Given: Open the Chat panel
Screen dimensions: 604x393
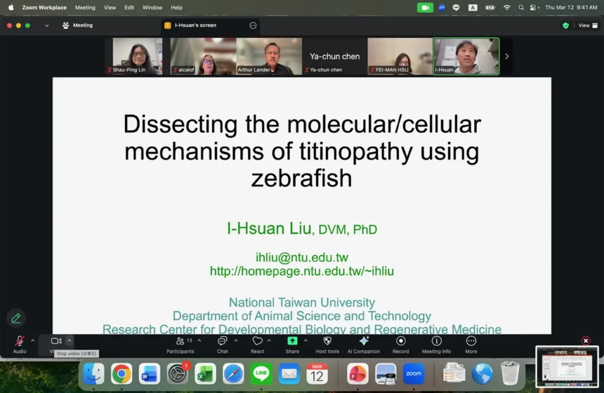Looking at the screenshot, I should point(222,345).
